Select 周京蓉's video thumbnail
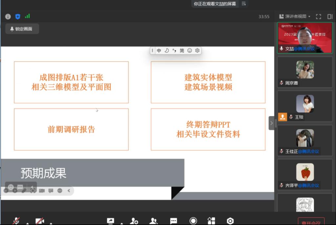 click(x=305, y=72)
